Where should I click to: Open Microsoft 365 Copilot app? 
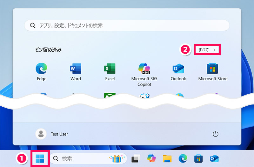coord(144,75)
